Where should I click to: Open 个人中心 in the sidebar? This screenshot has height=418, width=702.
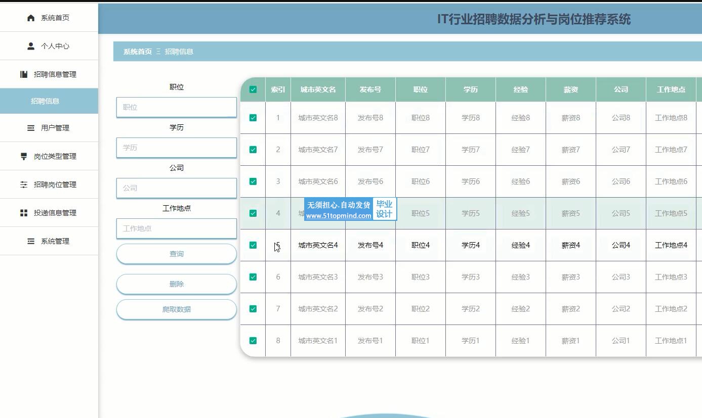(49, 46)
